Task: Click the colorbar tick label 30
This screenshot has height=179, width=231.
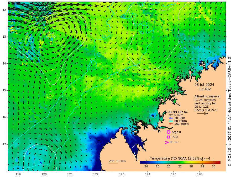Action: [x=214, y=166]
